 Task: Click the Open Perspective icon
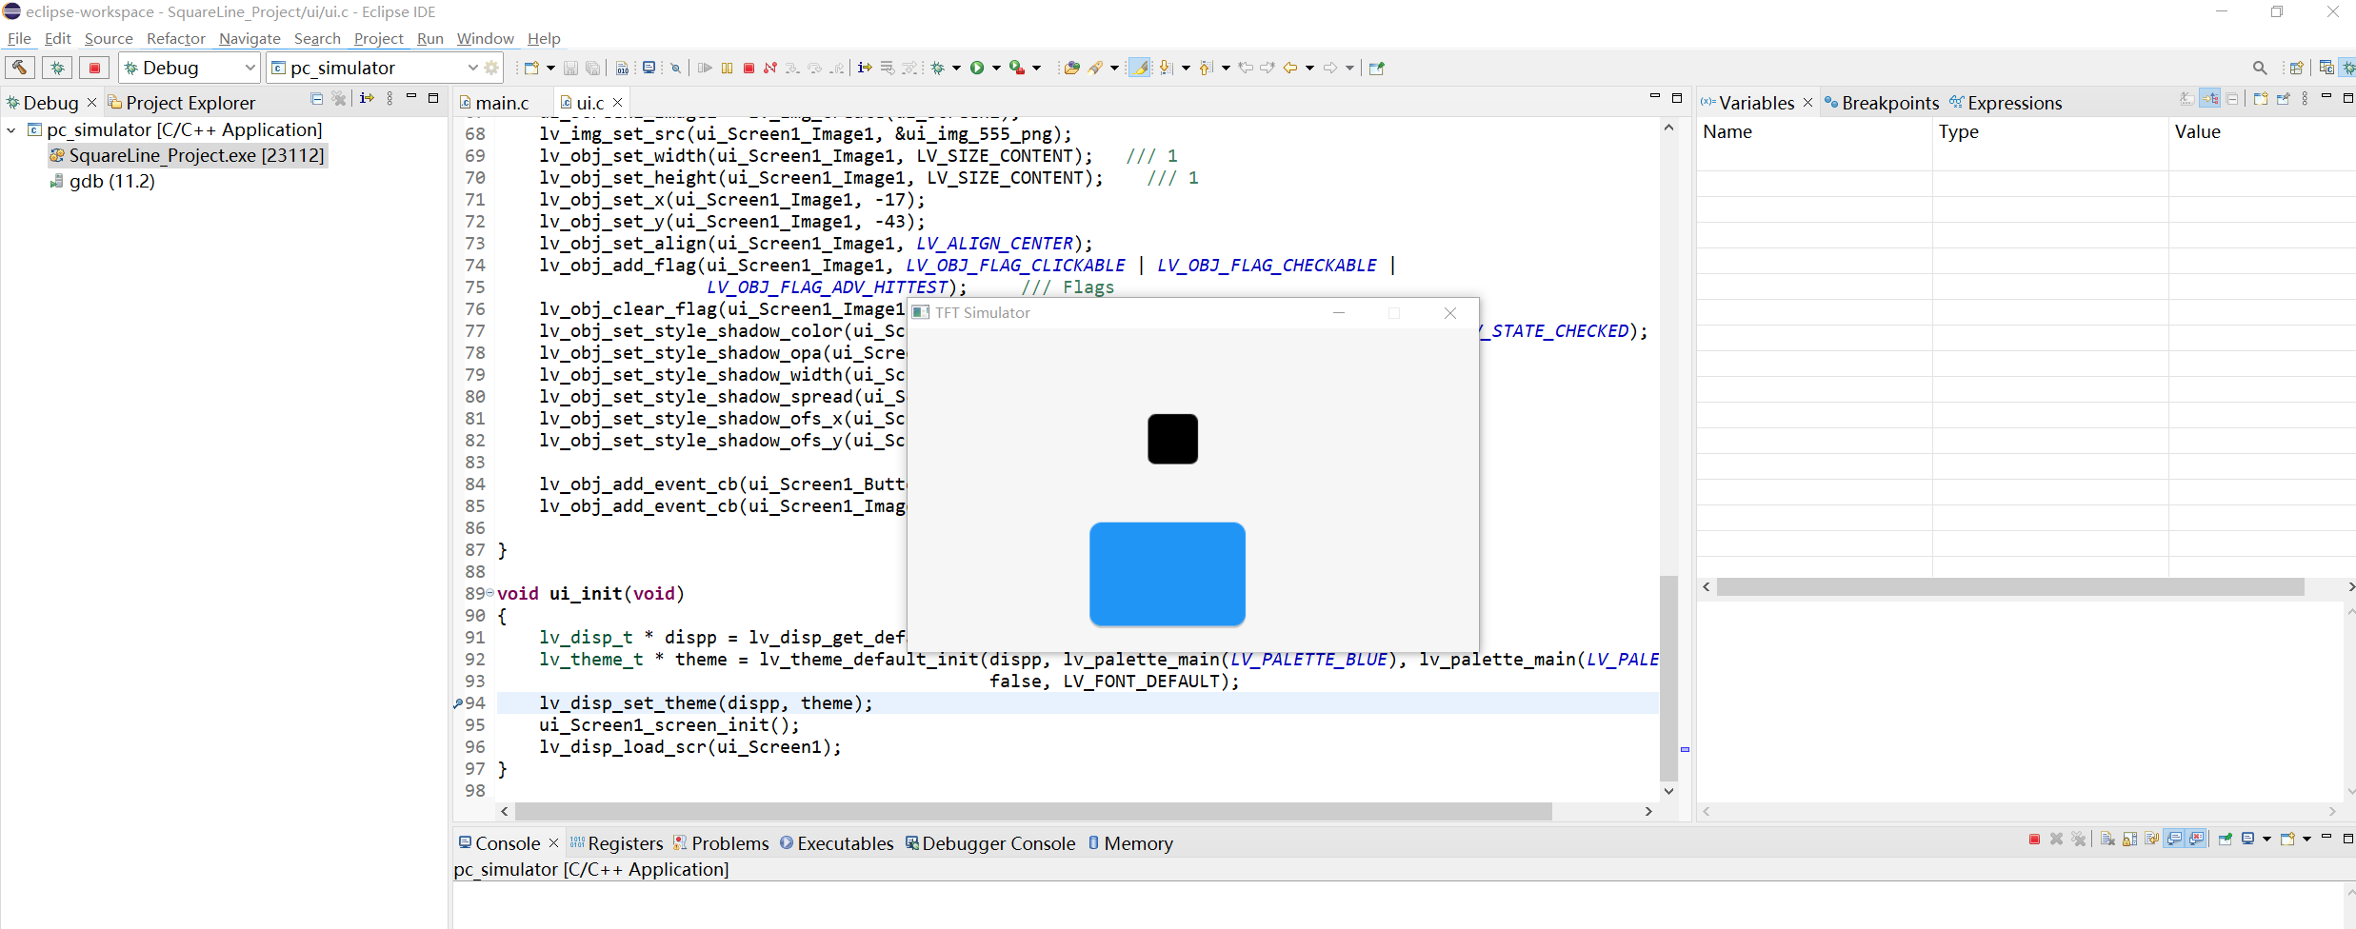[x=2297, y=68]
